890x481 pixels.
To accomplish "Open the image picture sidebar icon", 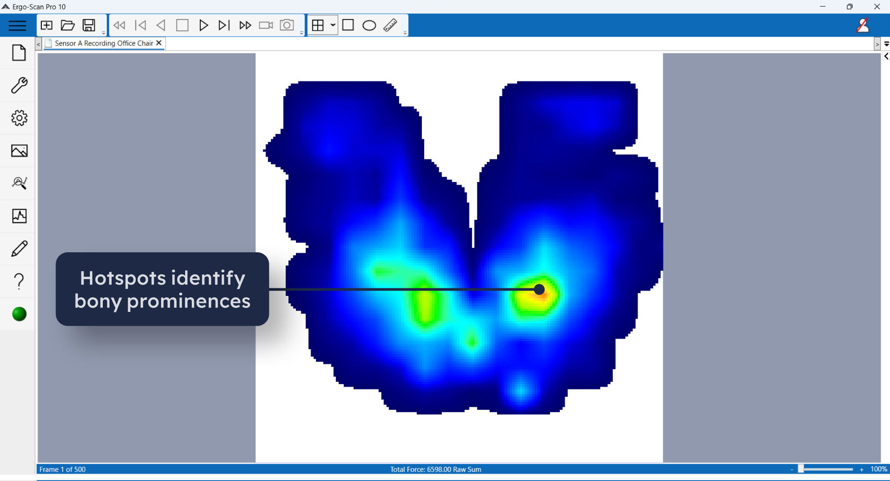I will coord(19,151).
